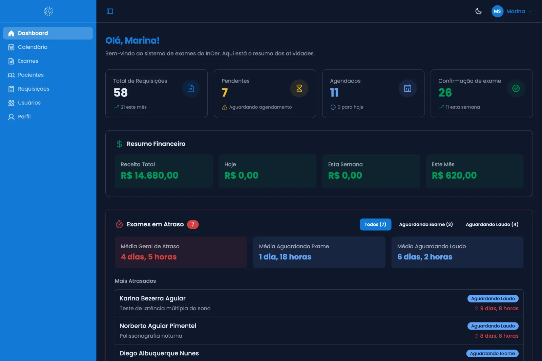Click the dollar sign icon of Resumo Financeiro
542x361 pixels.
tap(119, 144)
